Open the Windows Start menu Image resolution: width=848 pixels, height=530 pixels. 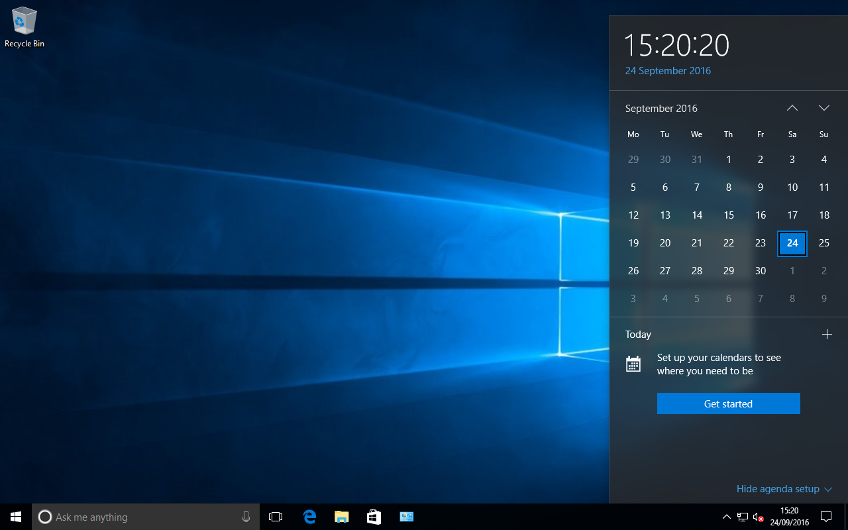tap(16, 517)
